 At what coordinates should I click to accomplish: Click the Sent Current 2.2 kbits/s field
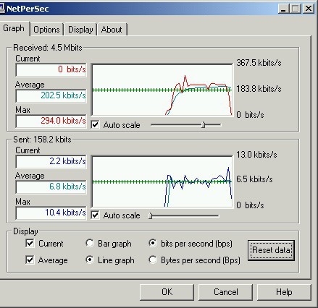(51, 161)
